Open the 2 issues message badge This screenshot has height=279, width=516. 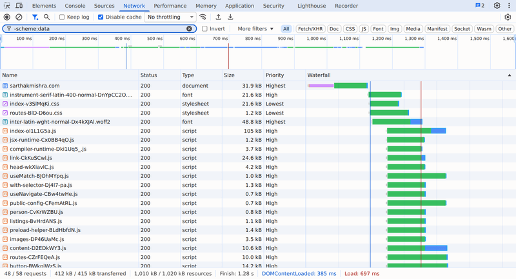[480, 6]
